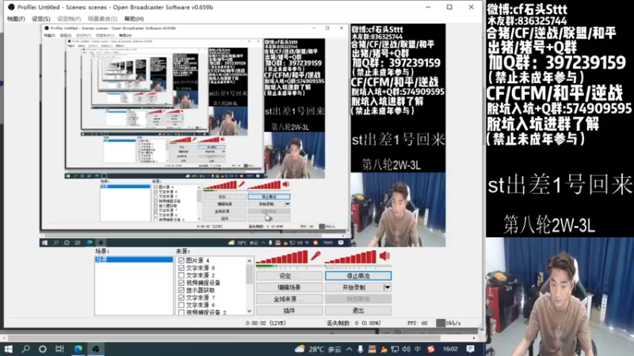
Task: Expand hidden system tray icons chevron
Action: click(x=349, y=349)
